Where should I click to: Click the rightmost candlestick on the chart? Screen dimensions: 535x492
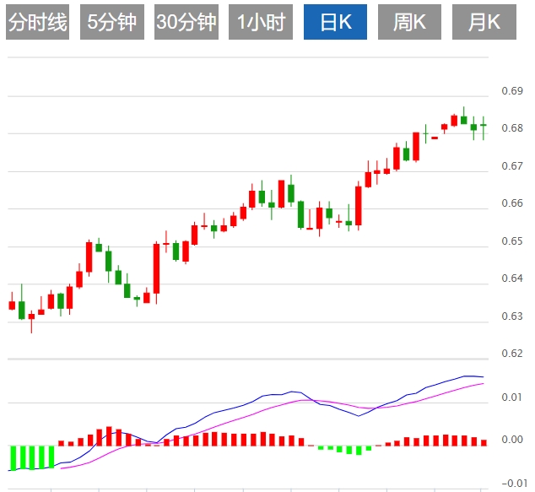(484, 126)
